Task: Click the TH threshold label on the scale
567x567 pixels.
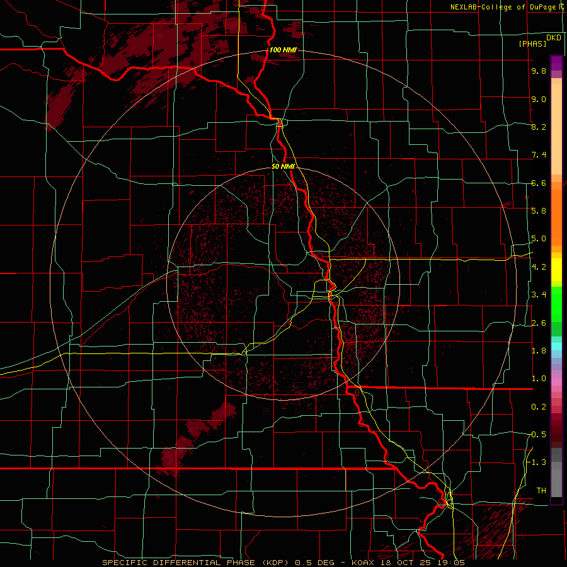Action: [x=541, y=491]
